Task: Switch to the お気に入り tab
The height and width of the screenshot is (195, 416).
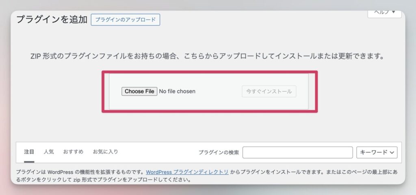Action: tap(105, 152)
